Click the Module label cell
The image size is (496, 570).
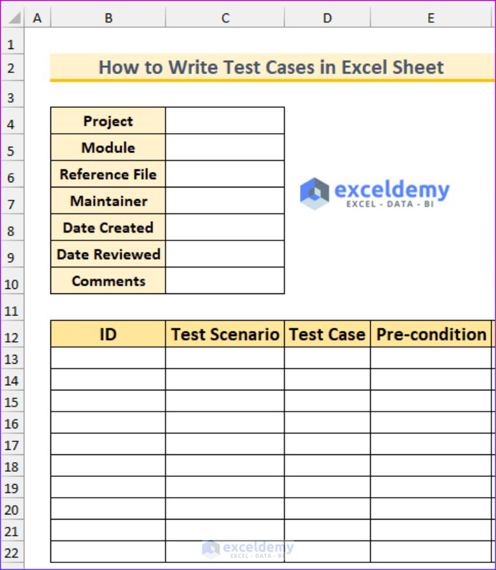(107, 147)
